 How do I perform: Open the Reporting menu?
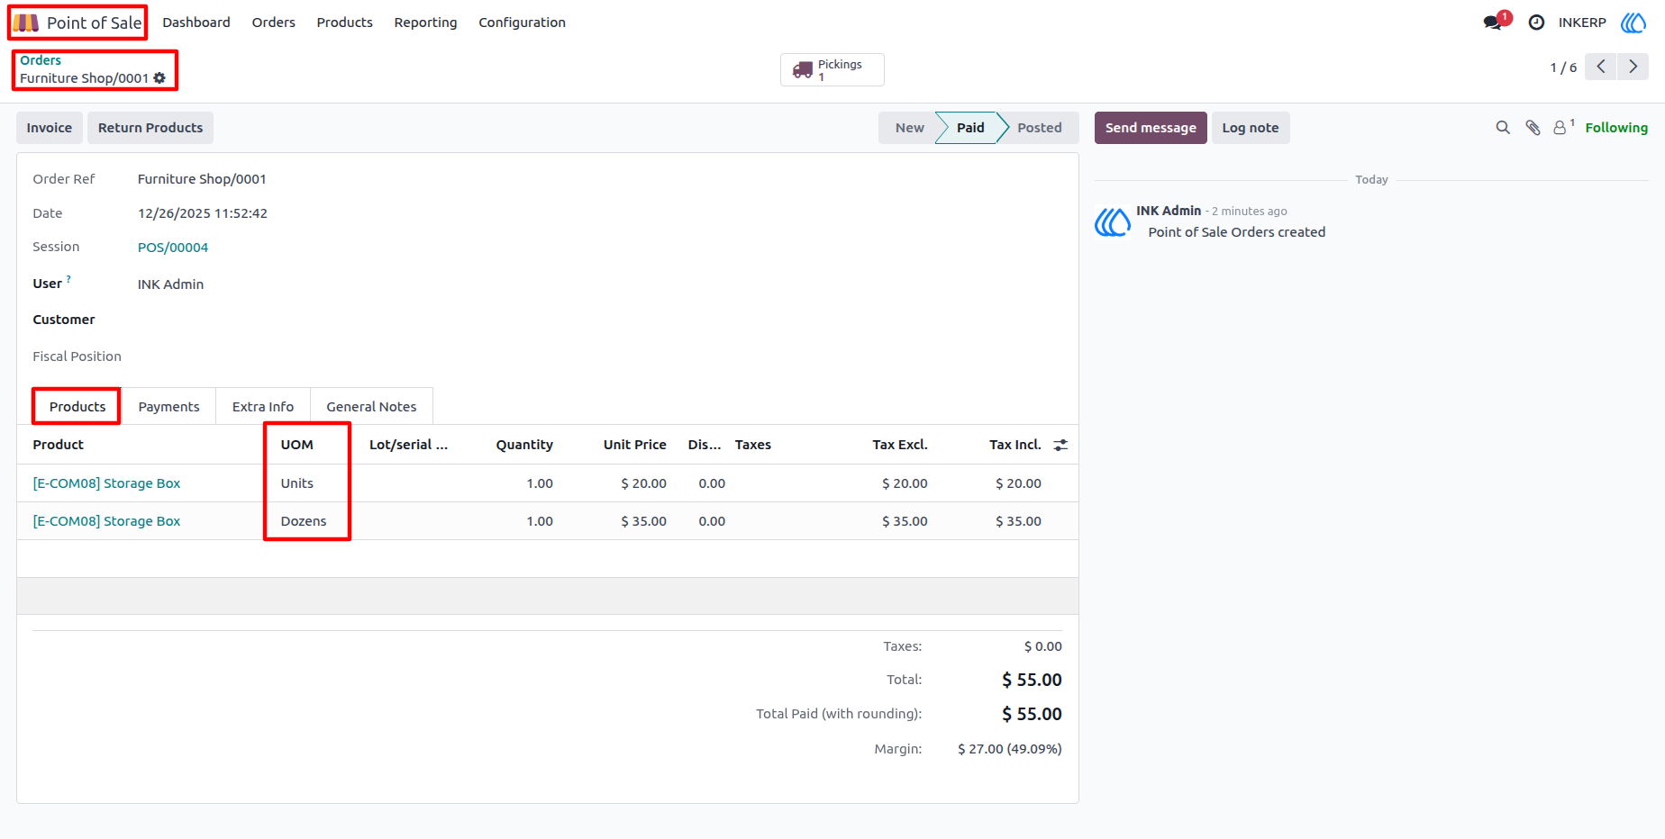[425, 23]
